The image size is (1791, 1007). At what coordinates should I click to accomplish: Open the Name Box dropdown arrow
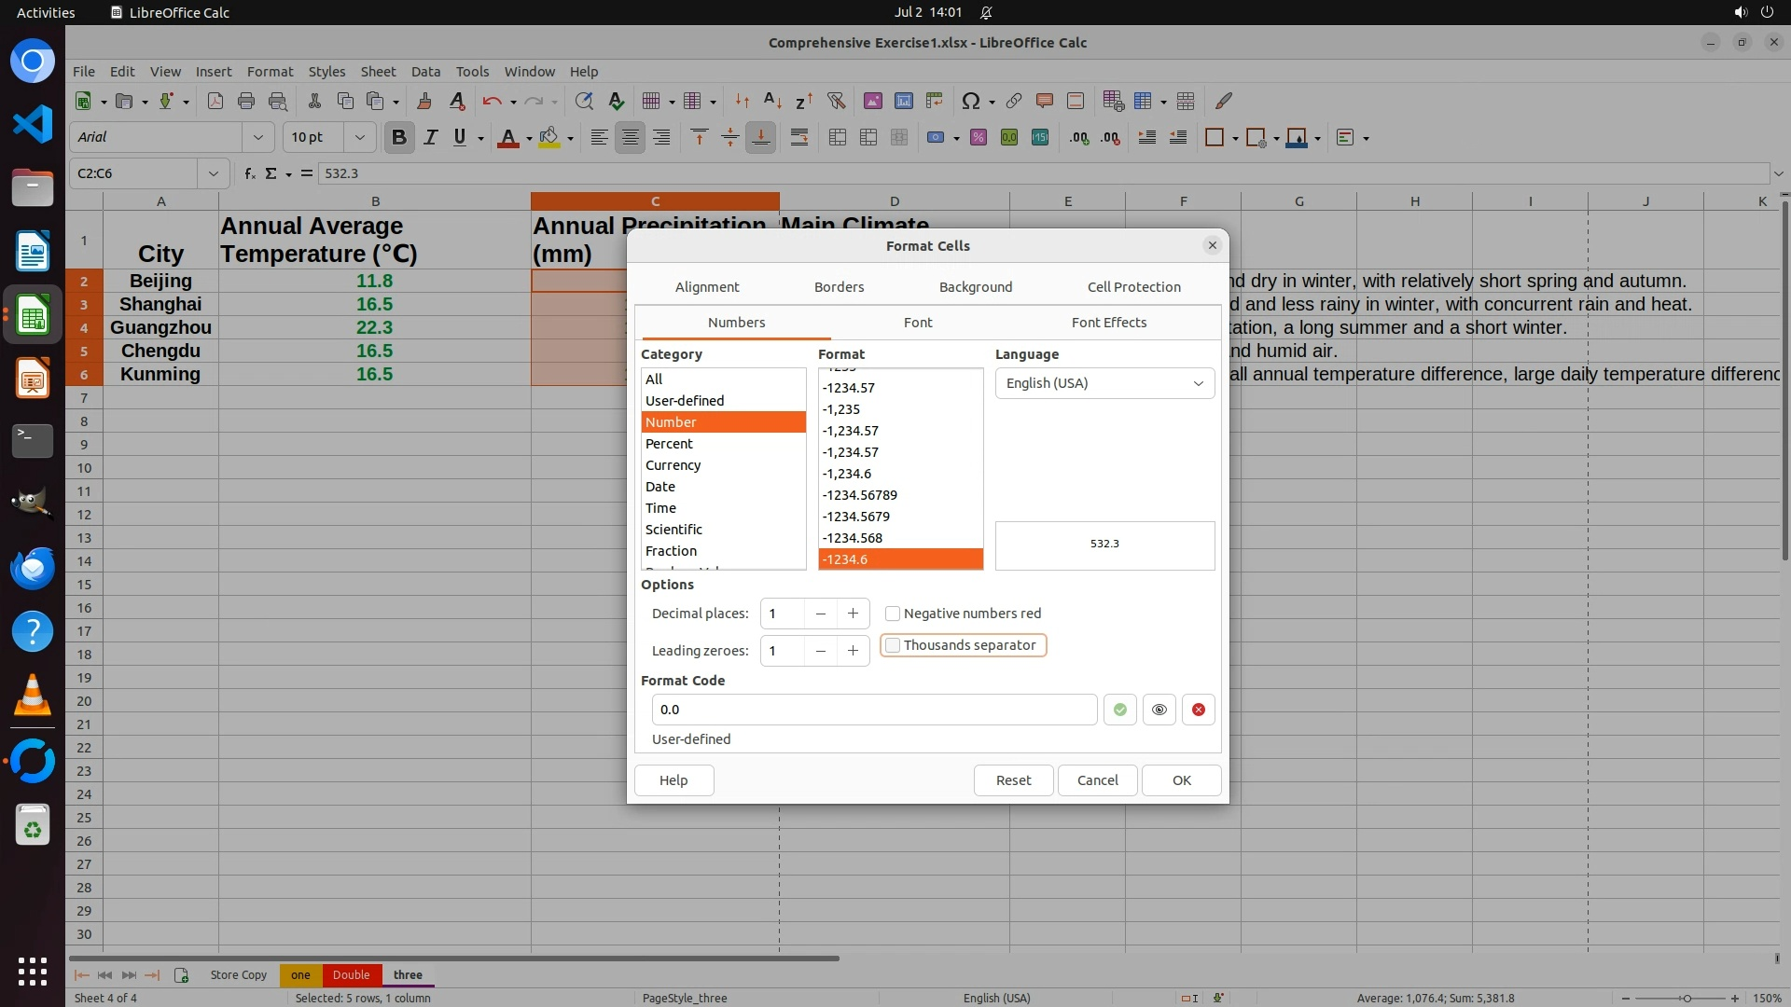214,173
